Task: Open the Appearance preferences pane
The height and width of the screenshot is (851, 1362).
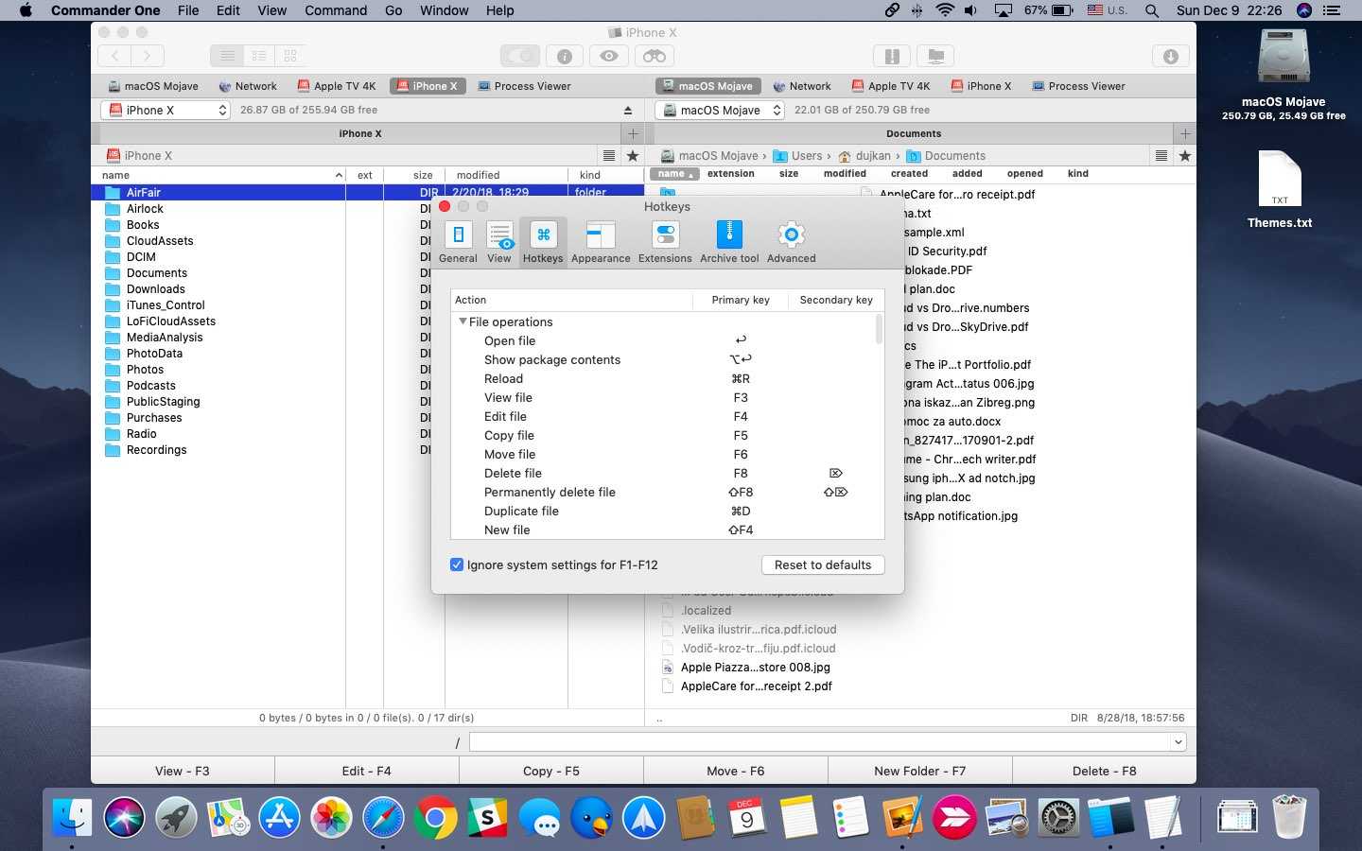Action: [x=601, y=241]
